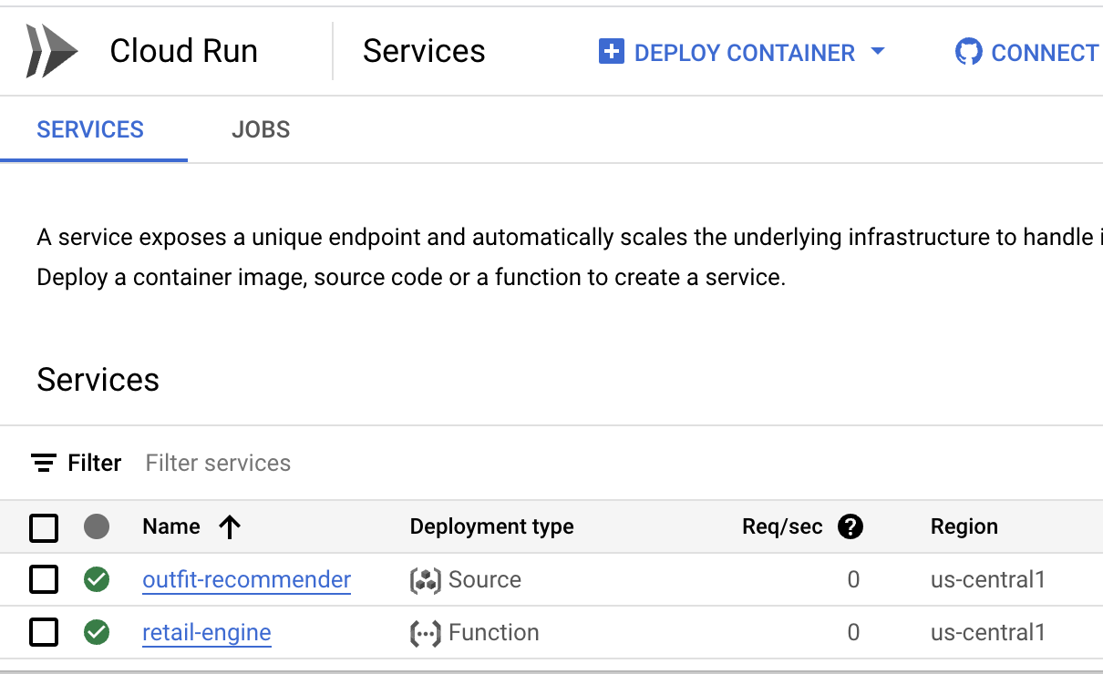Click the Cloud Run logo icon
Image resolution: width=1103 pixels, height=674 pixels.
tap(52, 51)
